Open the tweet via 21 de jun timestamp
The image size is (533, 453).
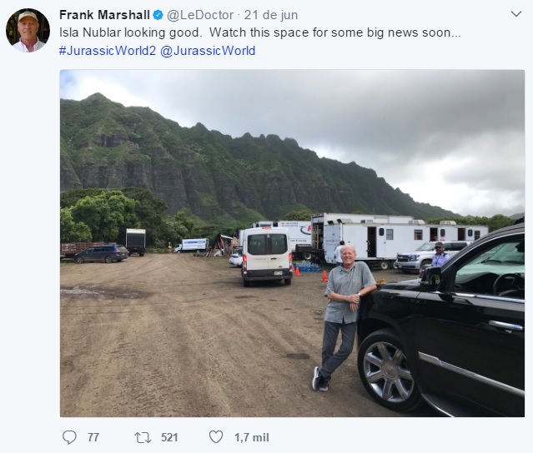pos(271,15)
